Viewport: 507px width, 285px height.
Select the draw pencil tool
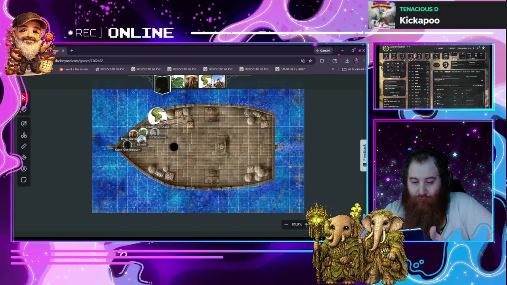point(24,123)
